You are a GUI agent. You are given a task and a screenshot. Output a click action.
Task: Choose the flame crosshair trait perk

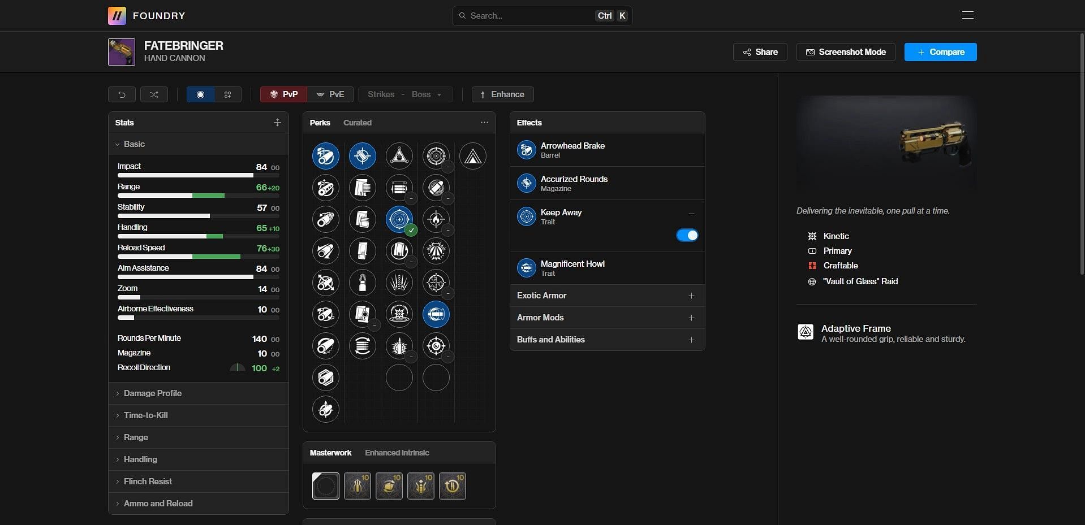coord(436,219)
